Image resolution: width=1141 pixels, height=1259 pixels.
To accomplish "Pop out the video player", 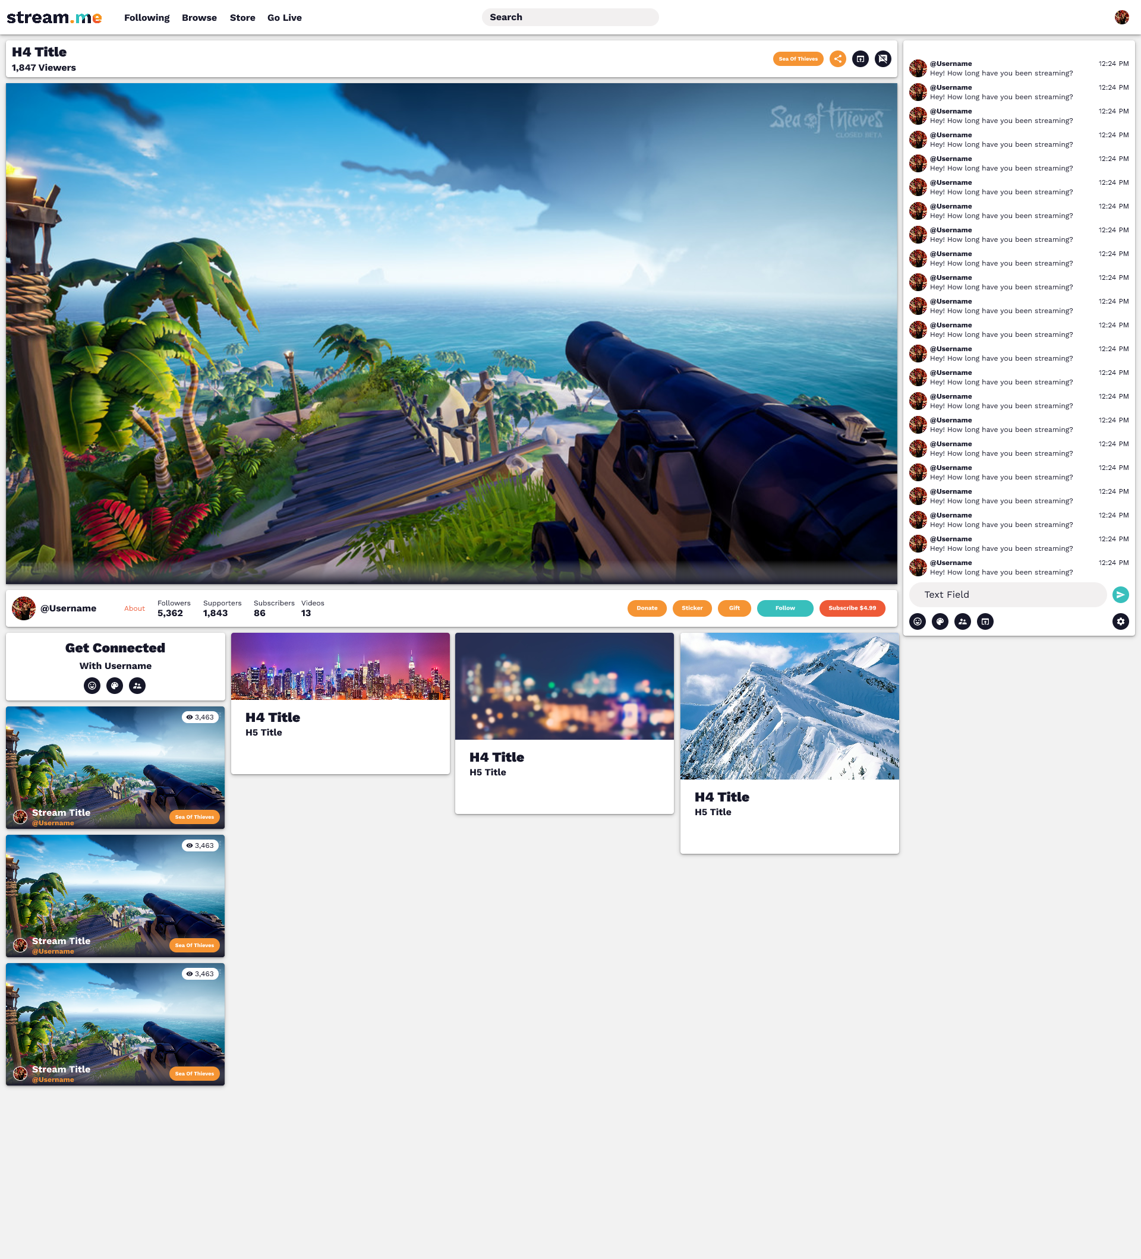I will (x=860, y=59).
